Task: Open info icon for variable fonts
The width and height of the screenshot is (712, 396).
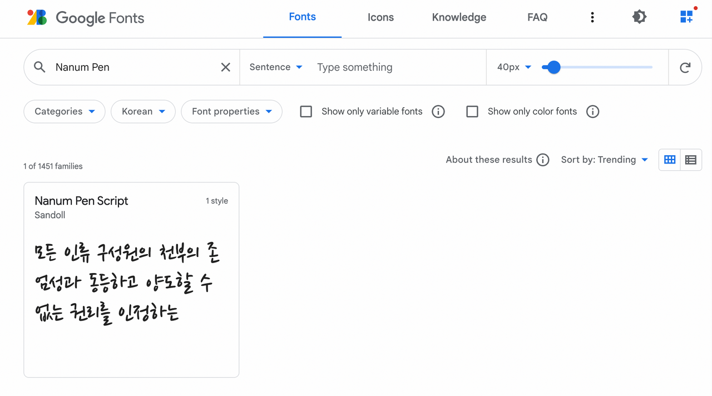Action: point(438,112)
